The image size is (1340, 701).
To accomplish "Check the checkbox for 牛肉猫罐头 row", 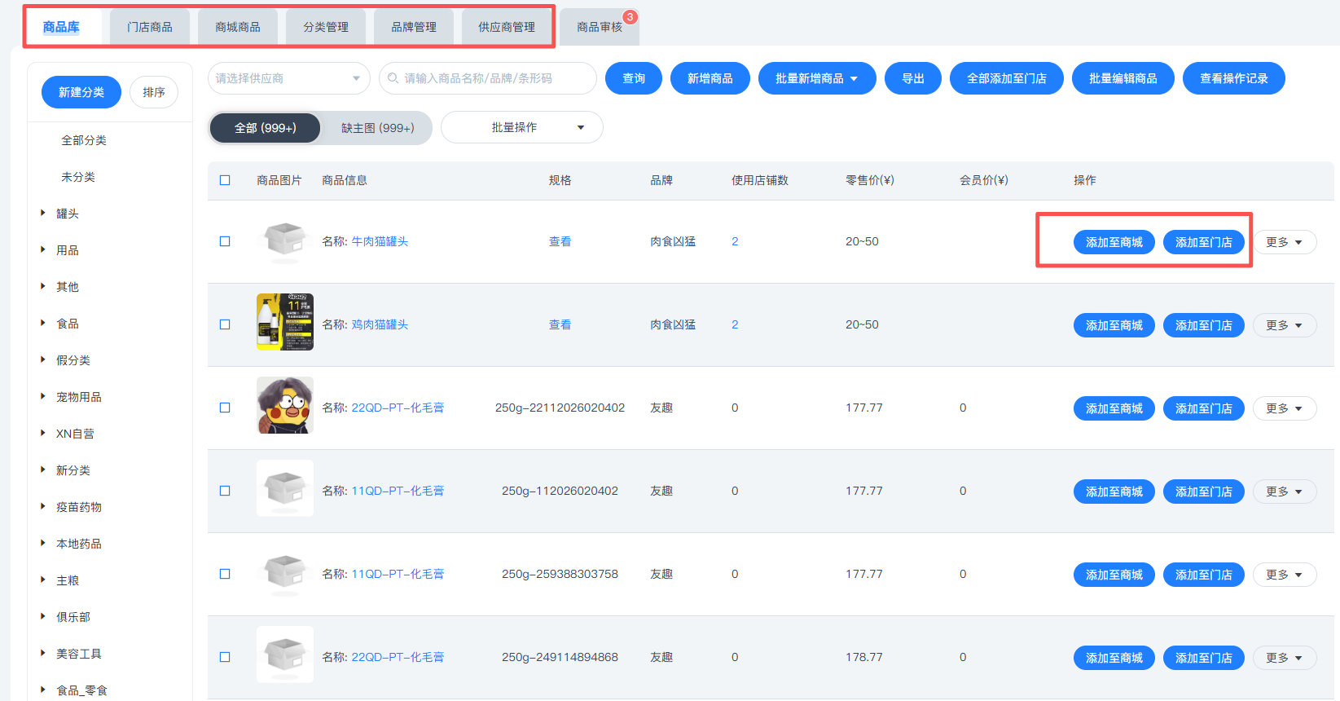I will pos(225,241).
